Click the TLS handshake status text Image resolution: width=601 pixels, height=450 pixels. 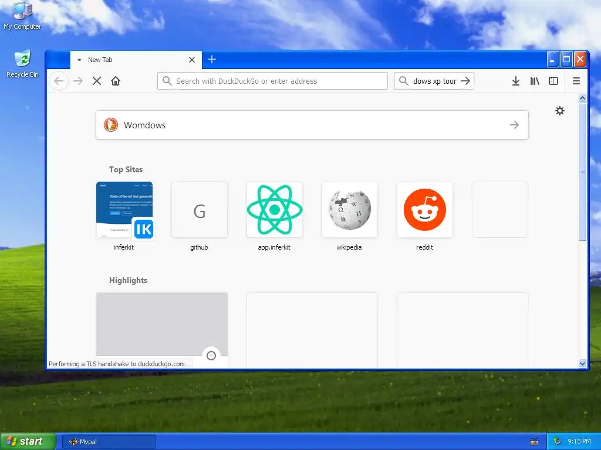tap(119, 363)
